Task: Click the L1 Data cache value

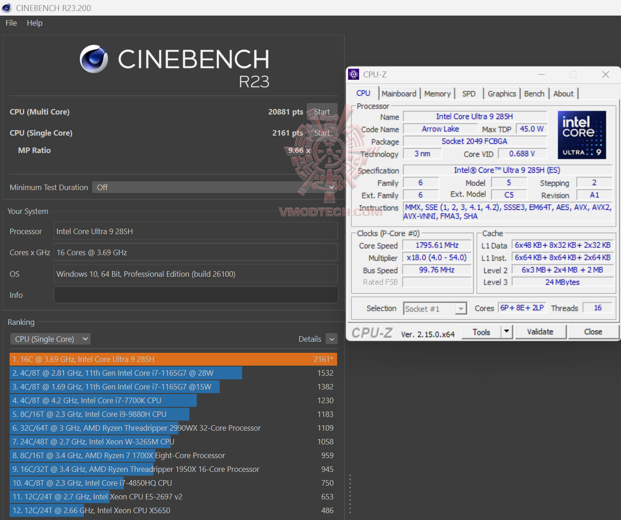Action: point(563,246)
